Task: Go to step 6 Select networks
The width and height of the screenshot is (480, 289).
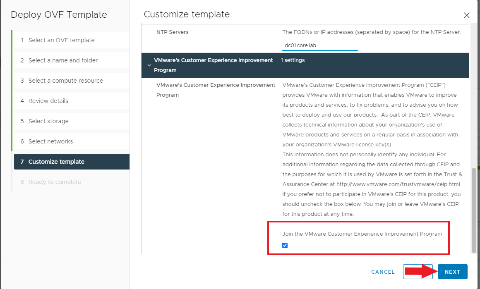Action: [72, 141]
